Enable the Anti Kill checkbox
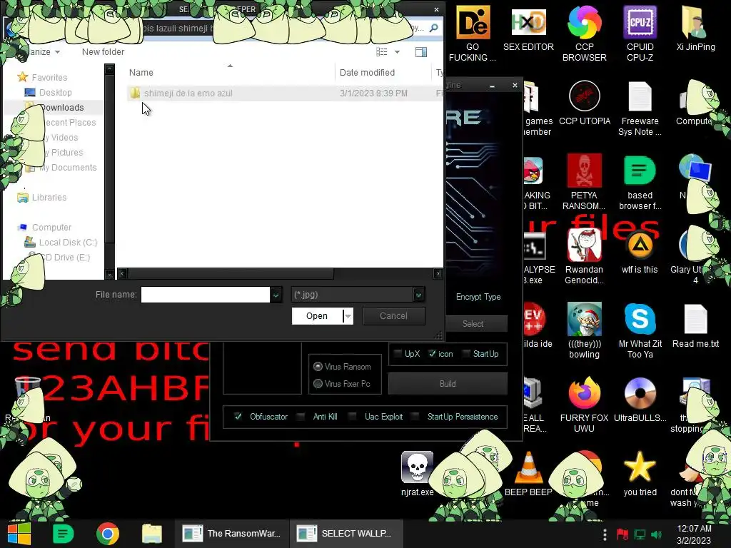This screenshot has height=548, width=731. (x=301, y=417)
